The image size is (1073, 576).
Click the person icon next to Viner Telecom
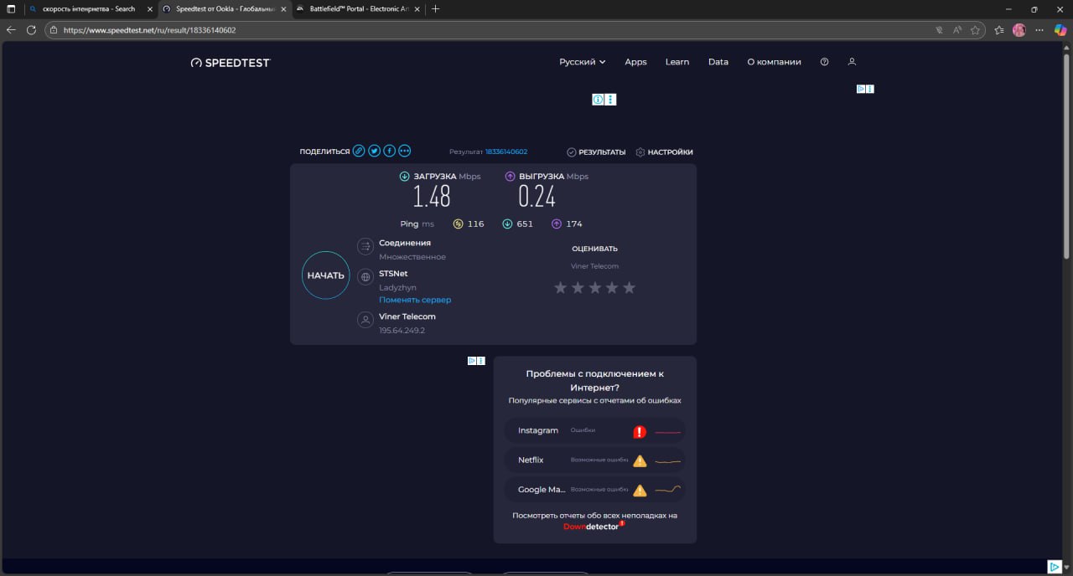click(365, 320)
